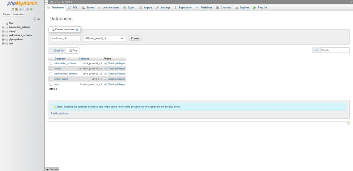
Task: Click the Create button
Action: (135, 38)
